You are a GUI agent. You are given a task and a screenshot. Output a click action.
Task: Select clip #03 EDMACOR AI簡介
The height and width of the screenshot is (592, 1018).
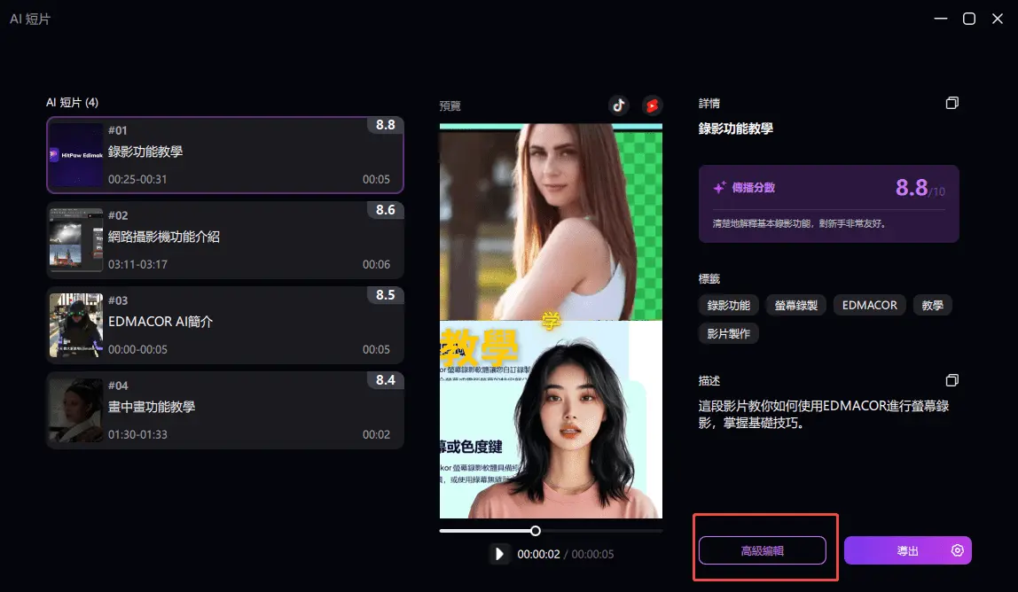click(225, 324)
